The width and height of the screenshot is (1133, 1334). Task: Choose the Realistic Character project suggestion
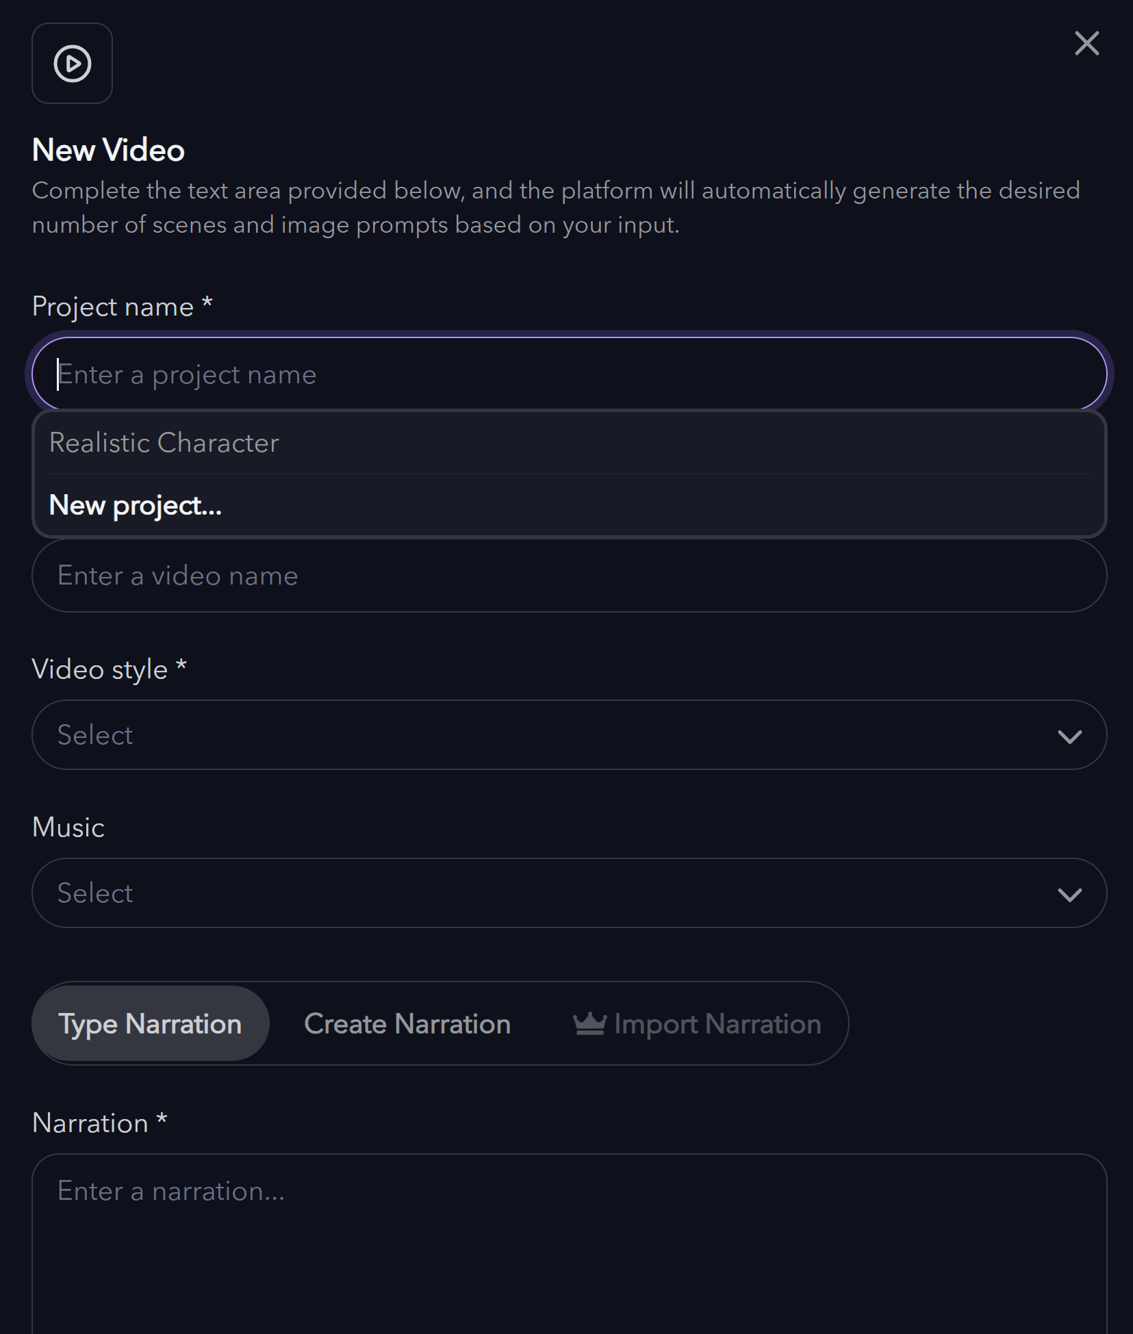coord(570,443)
